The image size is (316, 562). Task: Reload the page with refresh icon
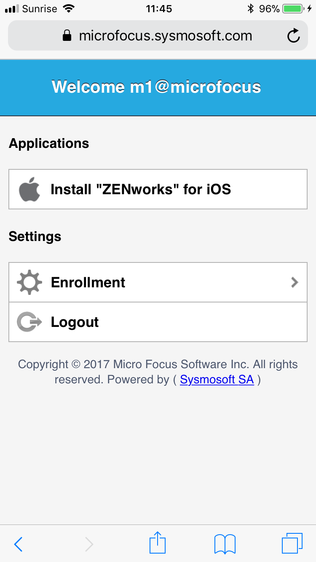pyautogui.click(x=293, y=36)
